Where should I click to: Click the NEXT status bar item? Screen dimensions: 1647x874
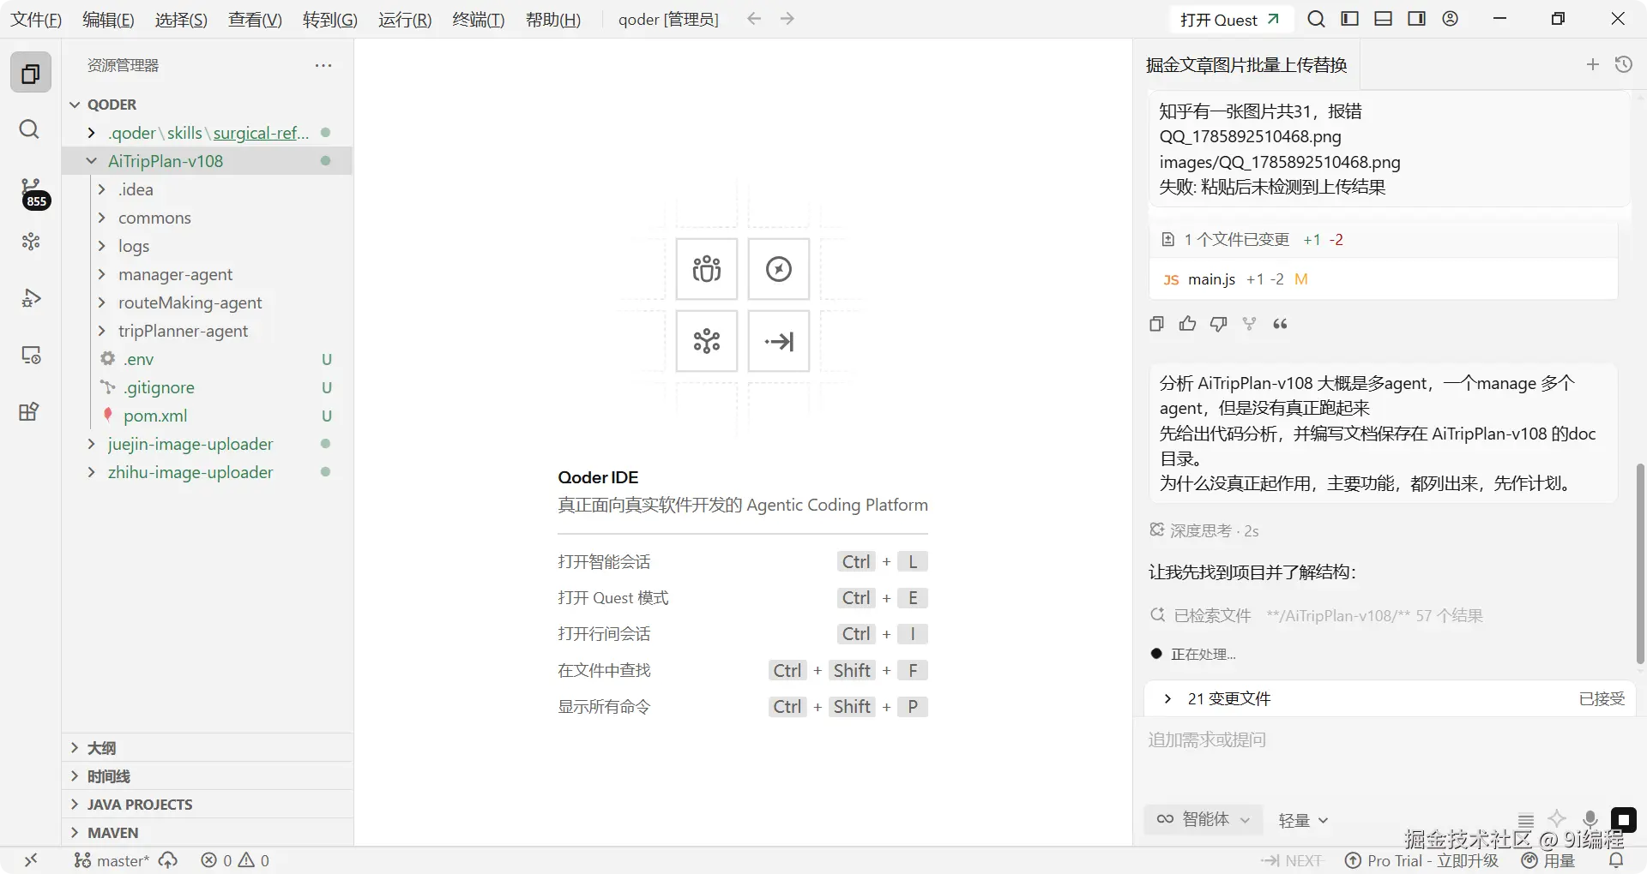[x=1291, y=860]
